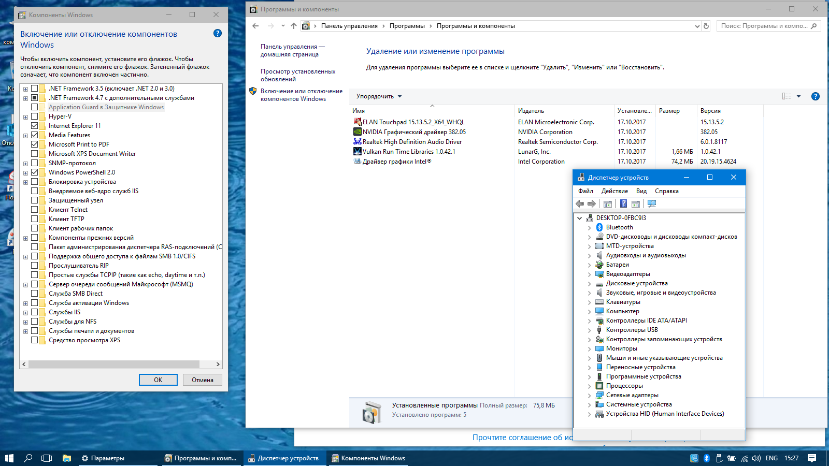Sort by the Версия column header
Viewport: 829px width, 466px height.
730,111
